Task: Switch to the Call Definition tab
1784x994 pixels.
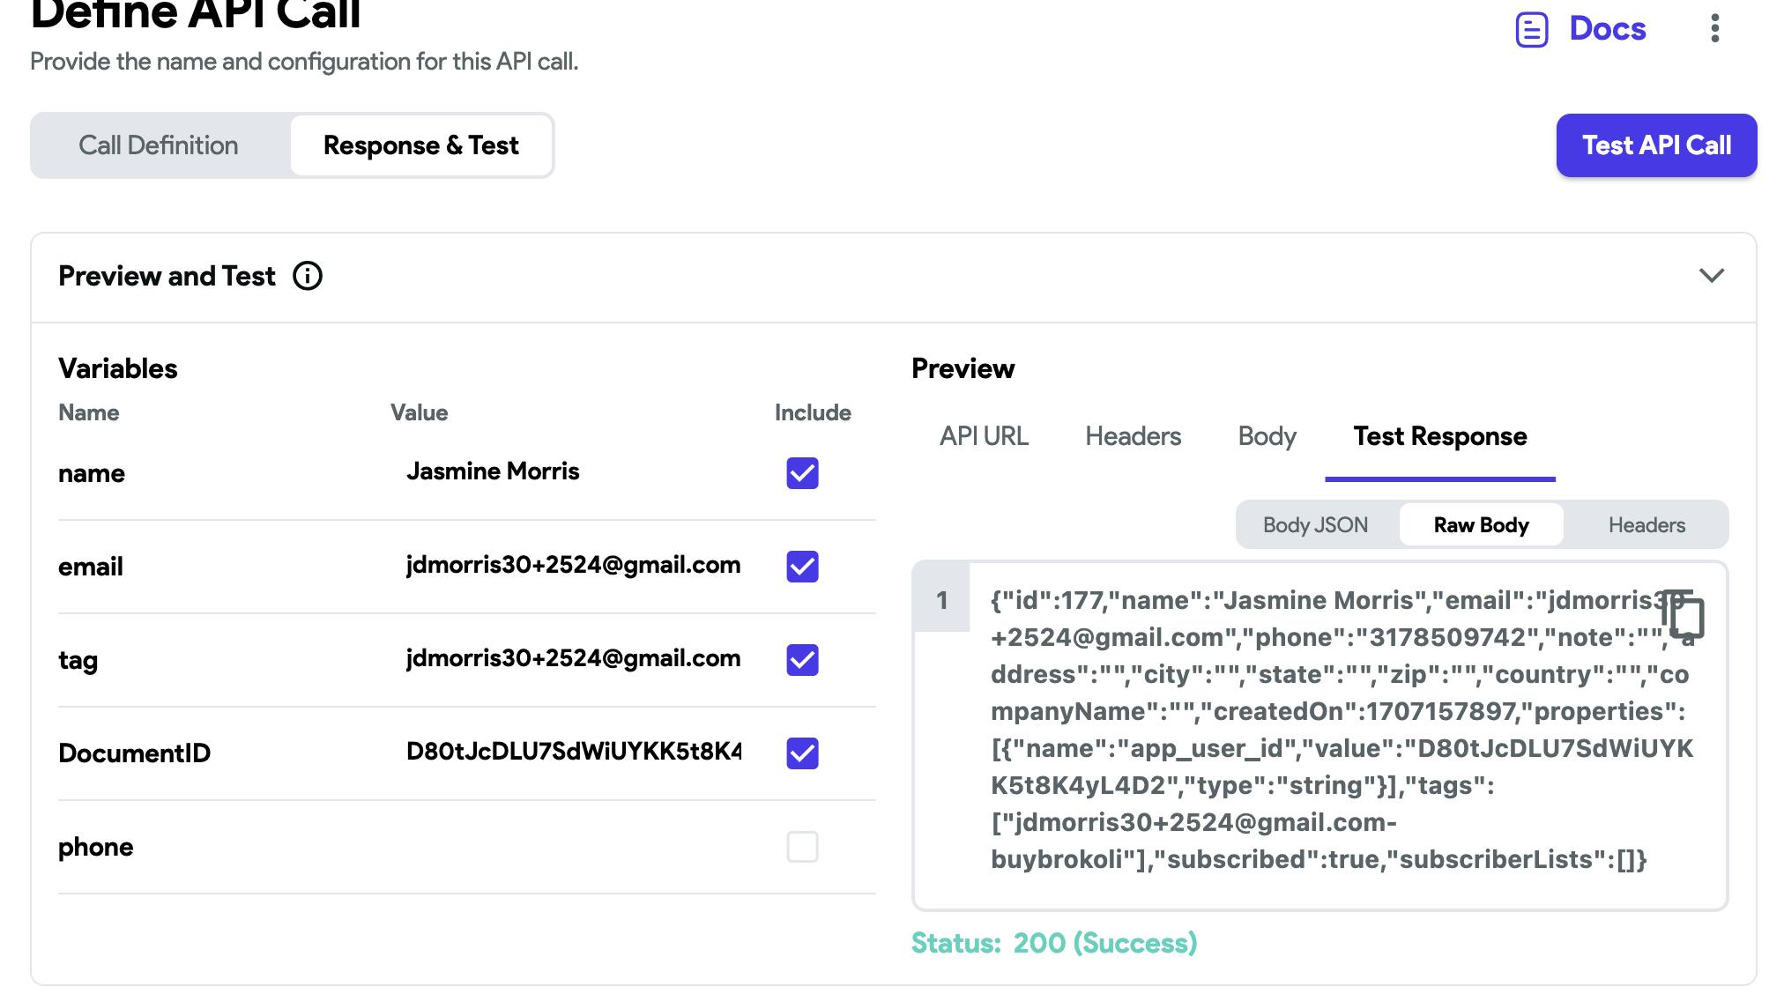Action: point(159,145)
